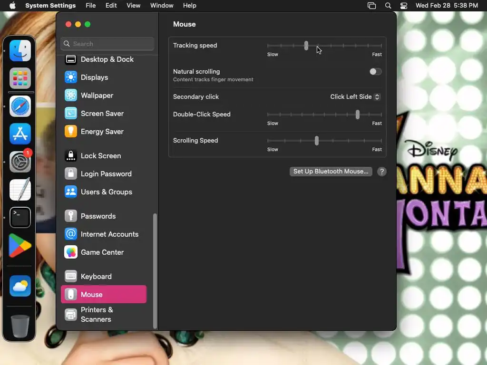487x365 pixels.
Task: Open Lock Screen icon in sidebar
Action: 71,155
